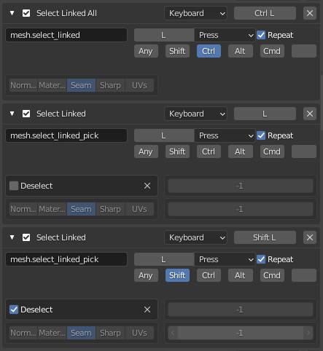The width and height of the screenshot is (323, 351).
Task: Select Sharp delimiter in L Select Linked entry
Action: pyautogui.click(x=110, y=209)
